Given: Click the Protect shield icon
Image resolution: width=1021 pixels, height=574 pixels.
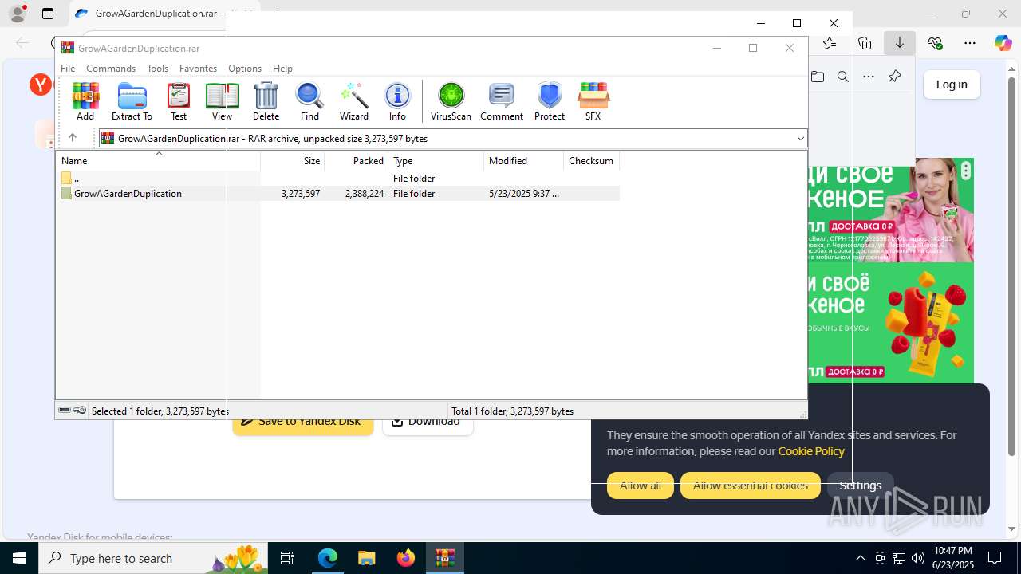Looking at the screenshot, I should coord(550,101).
